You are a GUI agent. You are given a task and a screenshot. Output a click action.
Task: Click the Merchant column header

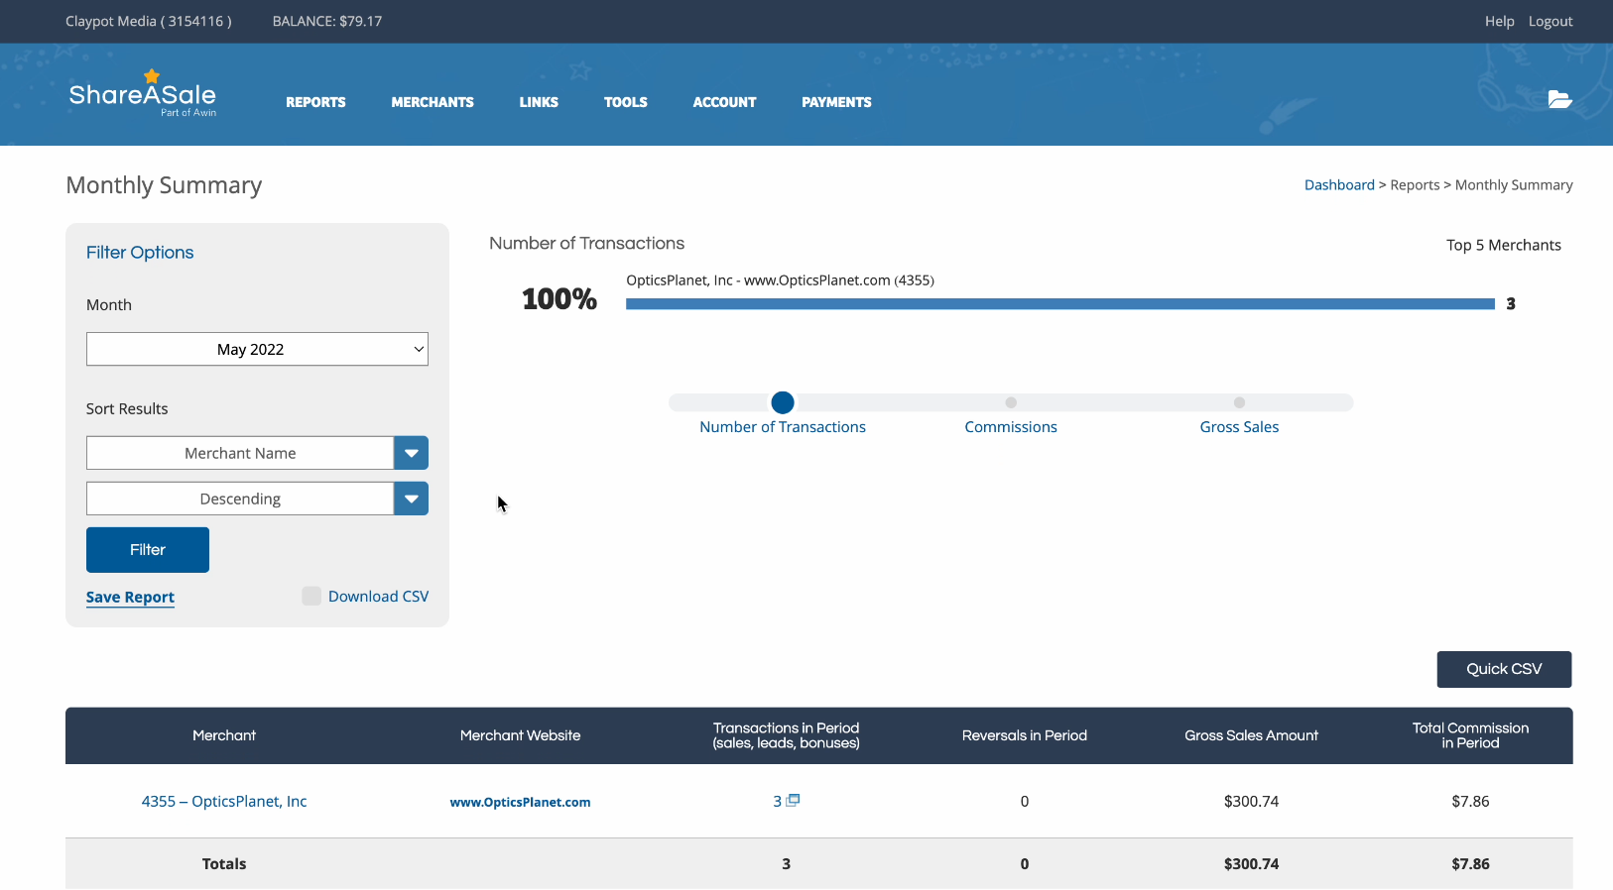[x=224, y=735]
